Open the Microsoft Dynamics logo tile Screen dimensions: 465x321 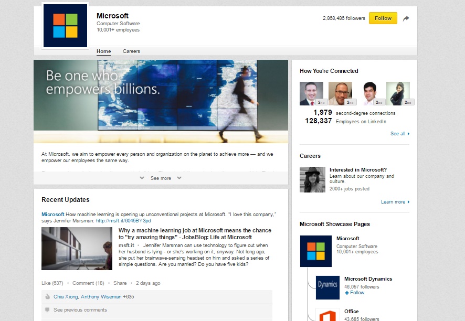tap(327, 287)
